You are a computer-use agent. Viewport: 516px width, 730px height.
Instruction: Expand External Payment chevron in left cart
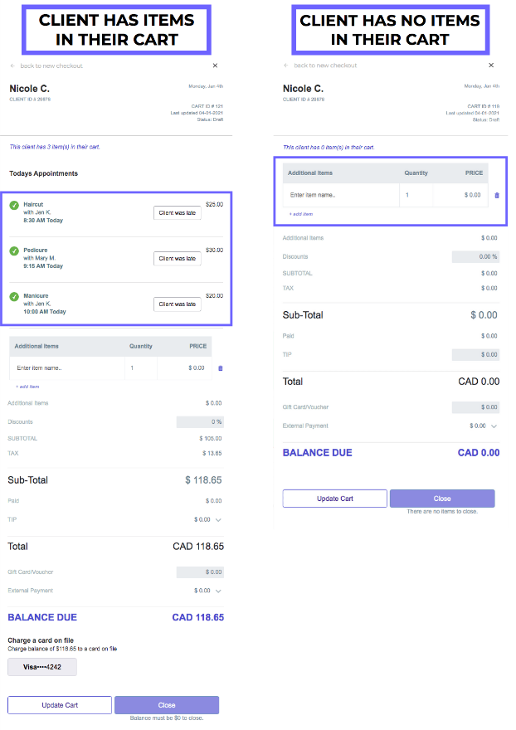[218, 591]
